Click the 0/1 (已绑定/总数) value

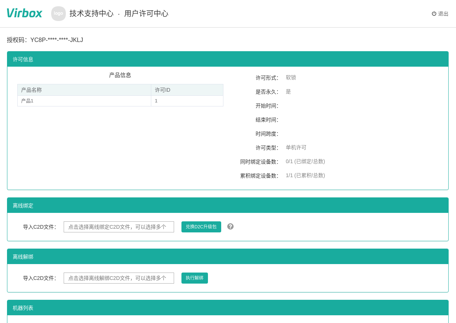[x=305, y=162]
